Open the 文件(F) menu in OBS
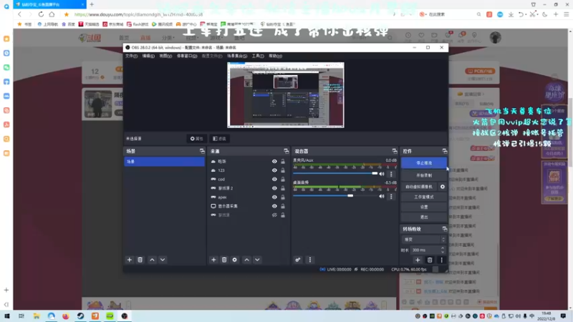The height and width of the screenshot is (322, 573). coord(131,56)
